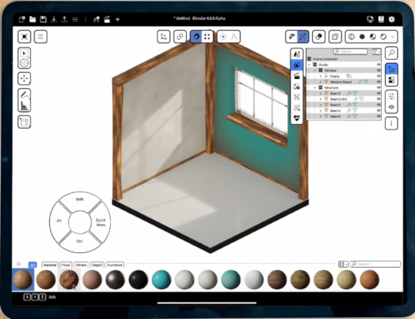Expand the Window Board tree item
Screen dimensions: 415x319
[320, 82]
